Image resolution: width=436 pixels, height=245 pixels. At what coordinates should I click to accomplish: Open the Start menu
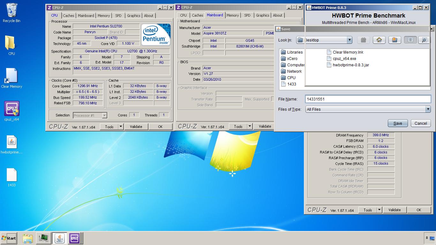coord(9,238)
